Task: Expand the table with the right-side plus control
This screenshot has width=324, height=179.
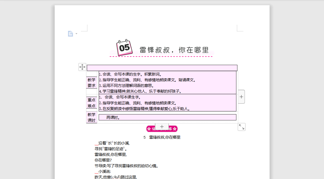Action: click(241, 96)
